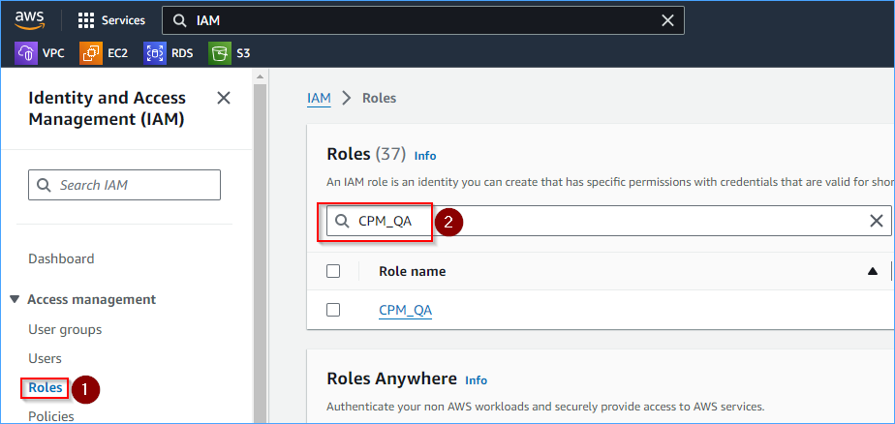Clear the IAM search with X
The image size is (895, 424).
point(667,20)
